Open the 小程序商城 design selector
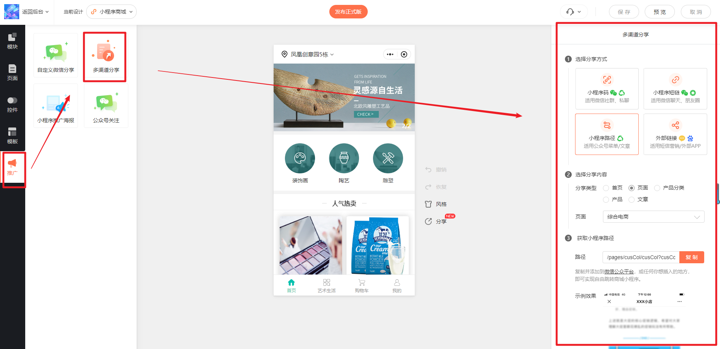The image size is (720, 349). (111, 12)
